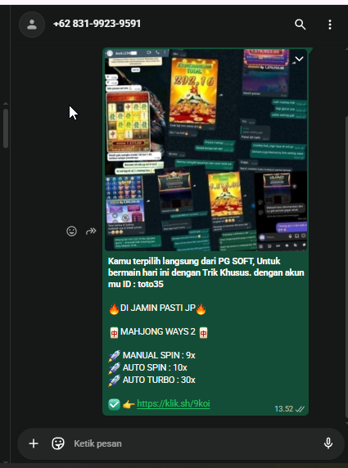Open the https://klik.sh/9koi link

(174, 404)
